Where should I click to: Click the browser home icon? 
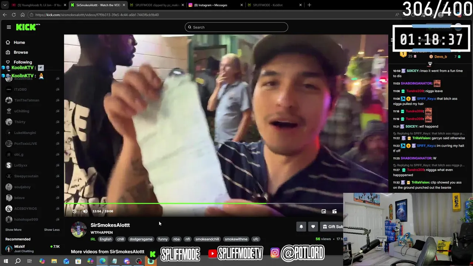[23, 15]
